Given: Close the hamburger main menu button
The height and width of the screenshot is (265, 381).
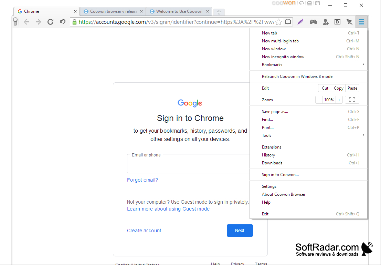Looking at the screenshot, I should tap(362, 22).
